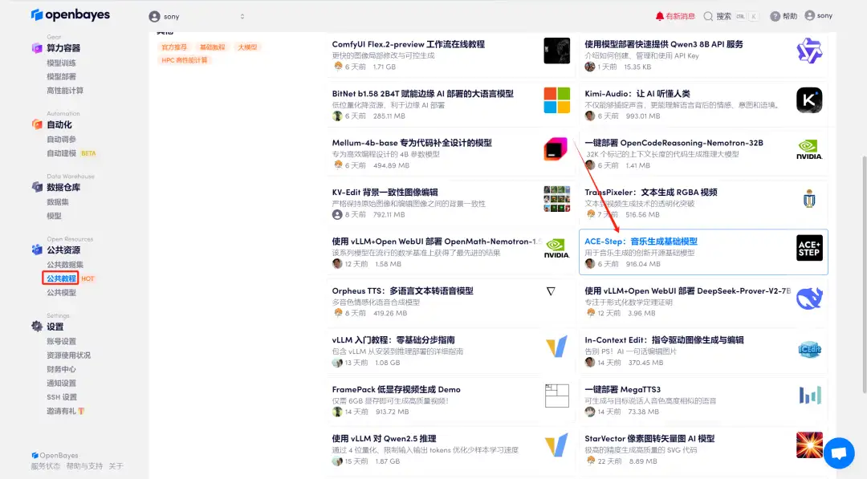Click the 服务状态 footer link
The width and height of the screenshot is (867, 479).
click(x=45, y=466)
